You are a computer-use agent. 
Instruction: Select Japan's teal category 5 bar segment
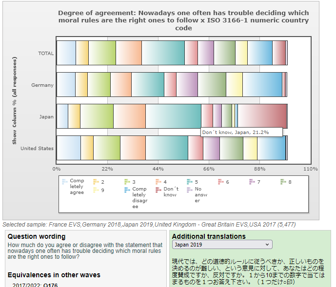pos(173,116)
